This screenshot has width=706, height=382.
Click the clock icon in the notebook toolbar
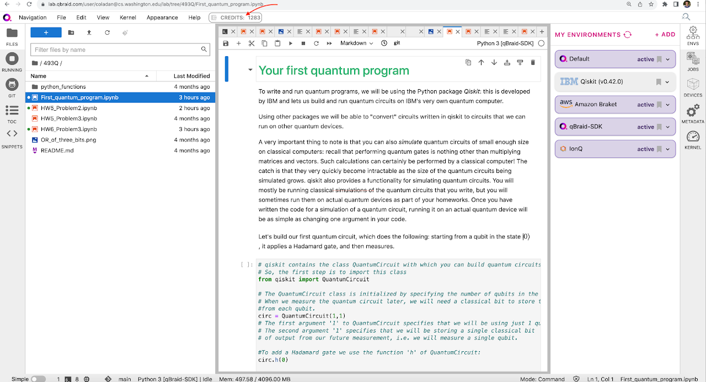pos(384,43)
